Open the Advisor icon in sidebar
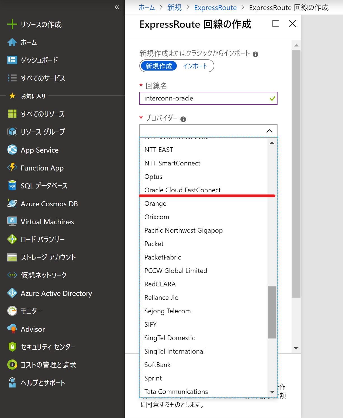The image size is (343, 418). click(12, 329)
